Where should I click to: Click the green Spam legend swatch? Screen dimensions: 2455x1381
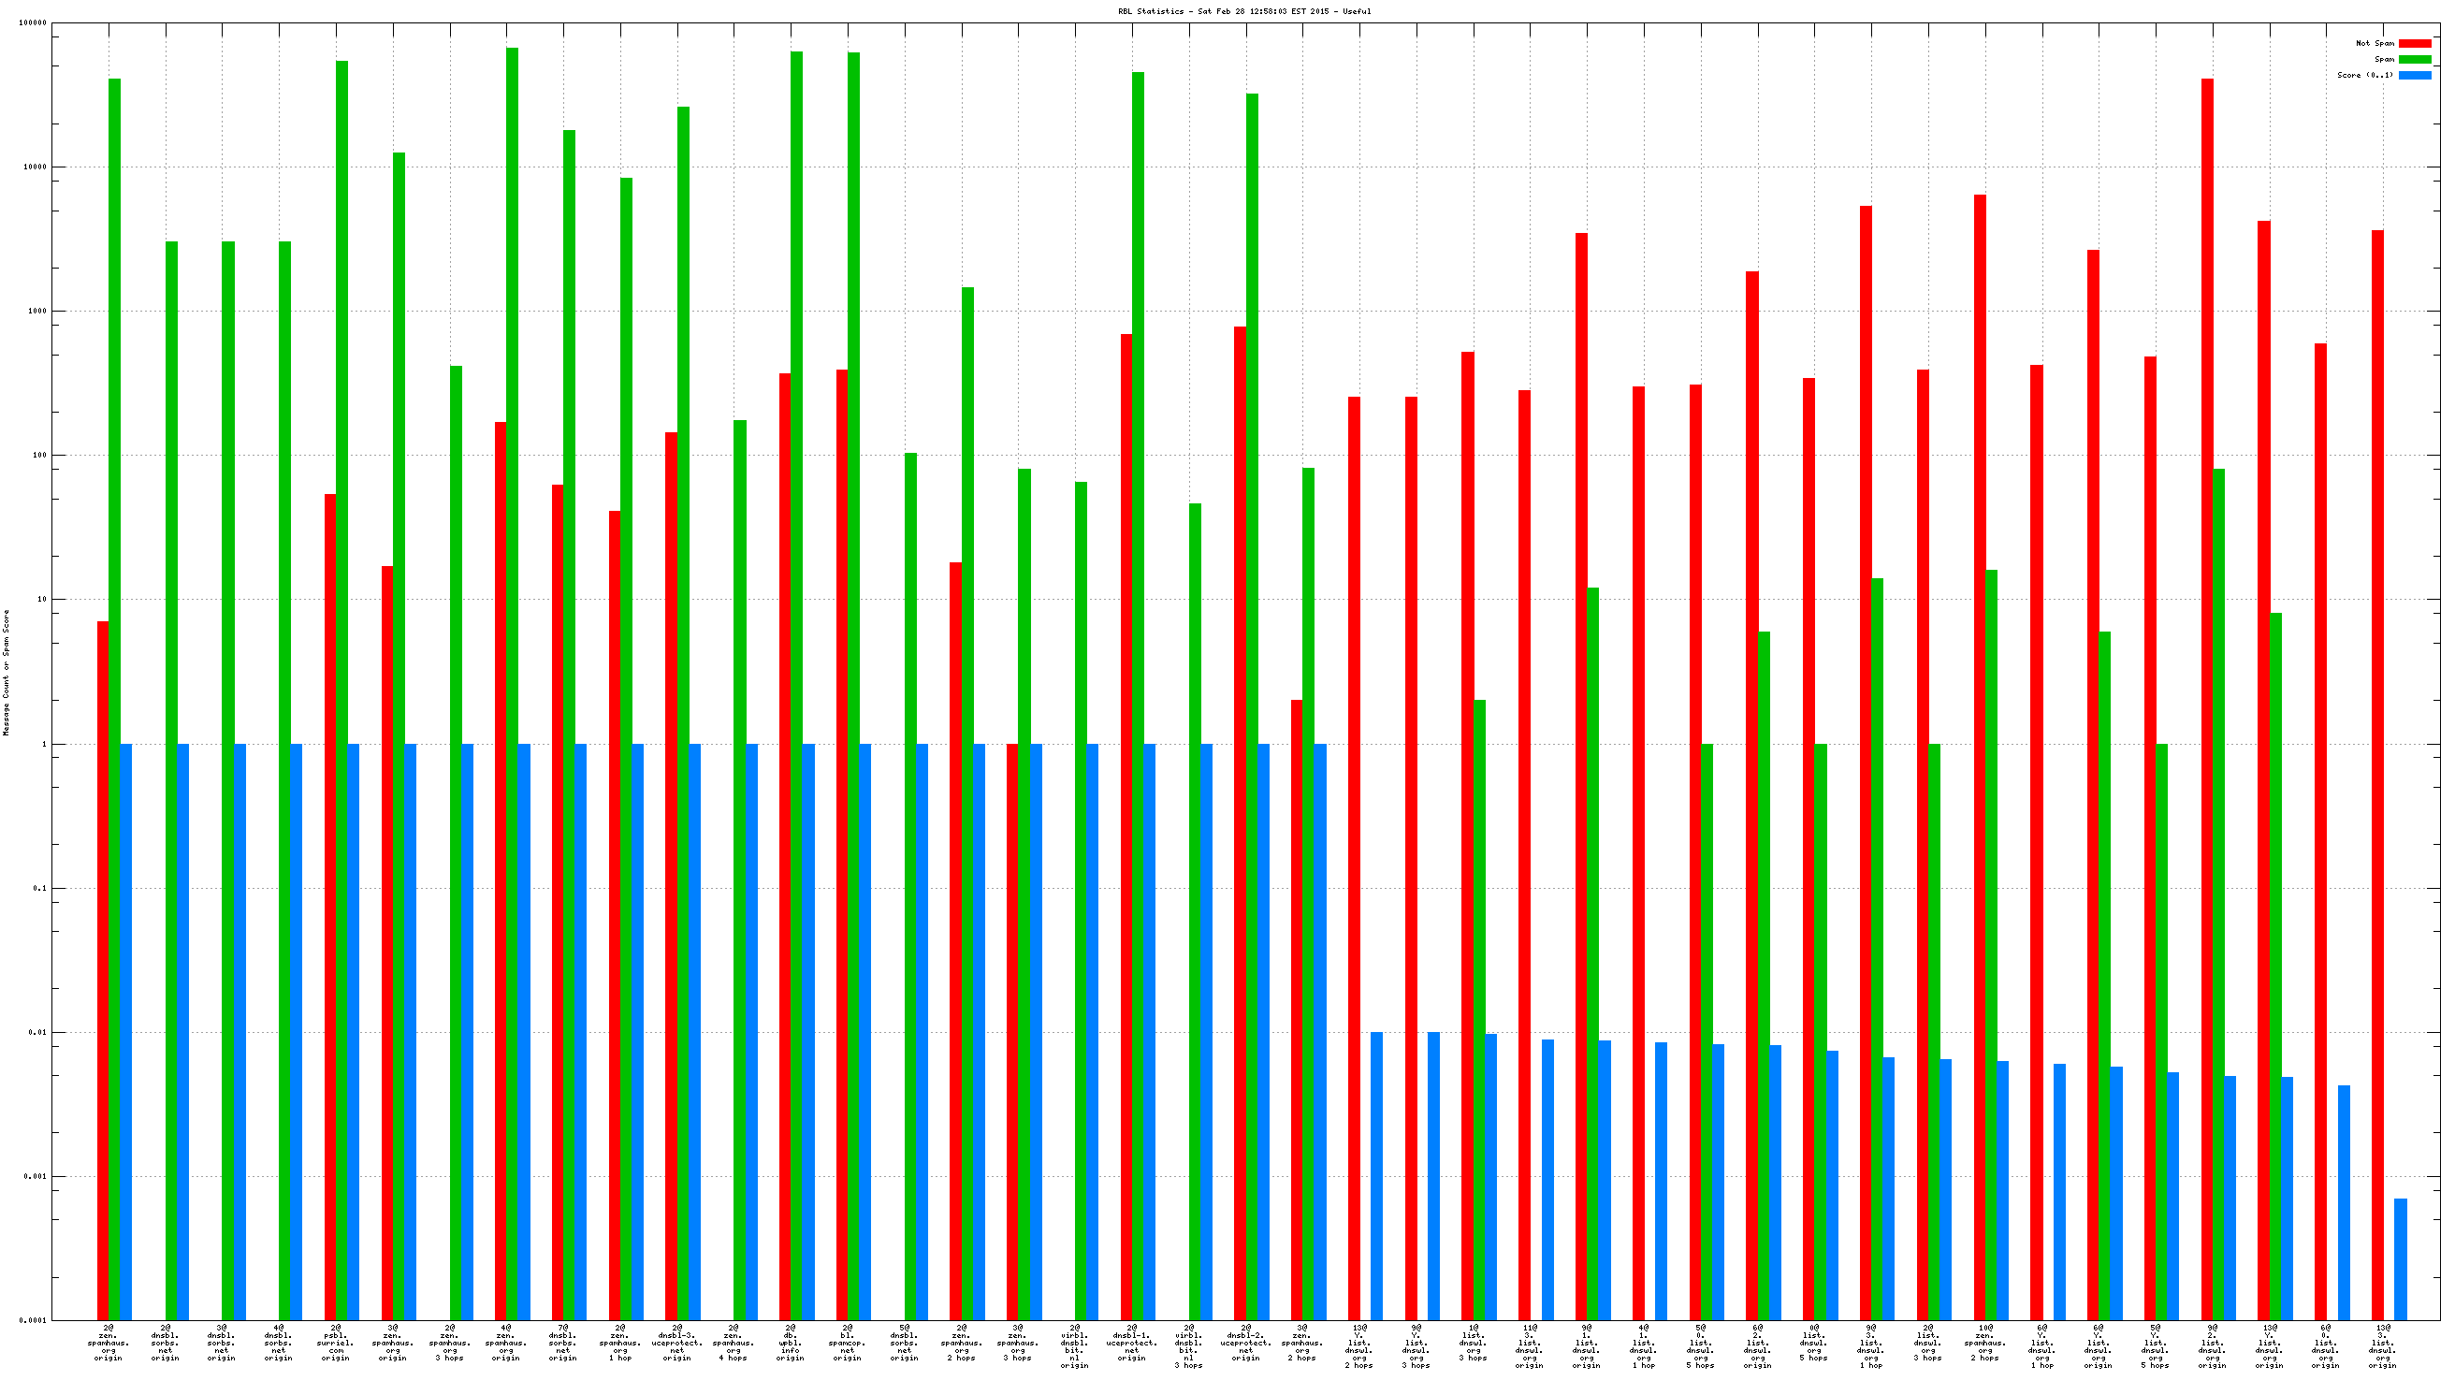2414,59
